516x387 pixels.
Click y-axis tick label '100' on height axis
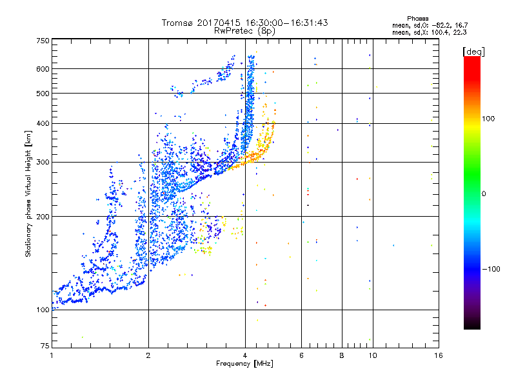[x=43, y=310]
